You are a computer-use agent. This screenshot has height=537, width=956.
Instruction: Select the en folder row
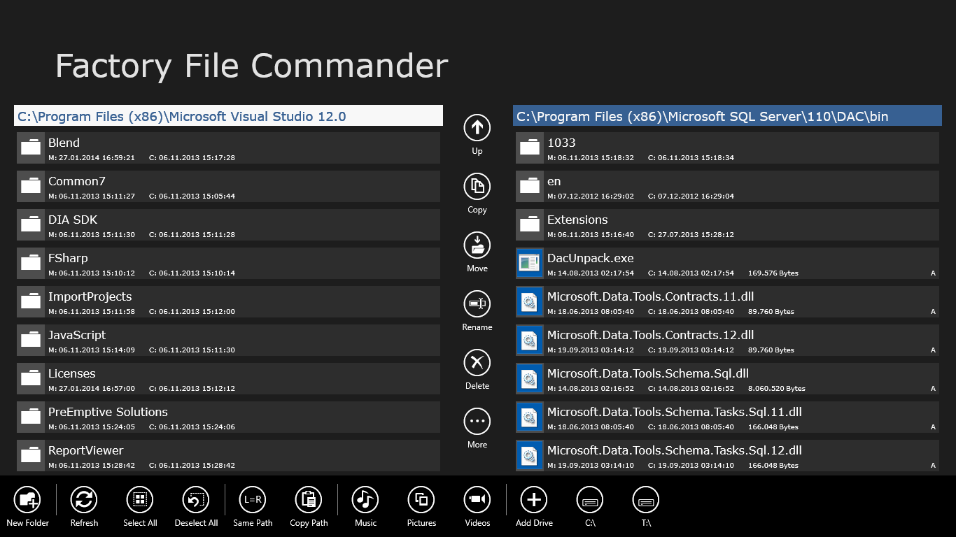click(x=727, y=186)
